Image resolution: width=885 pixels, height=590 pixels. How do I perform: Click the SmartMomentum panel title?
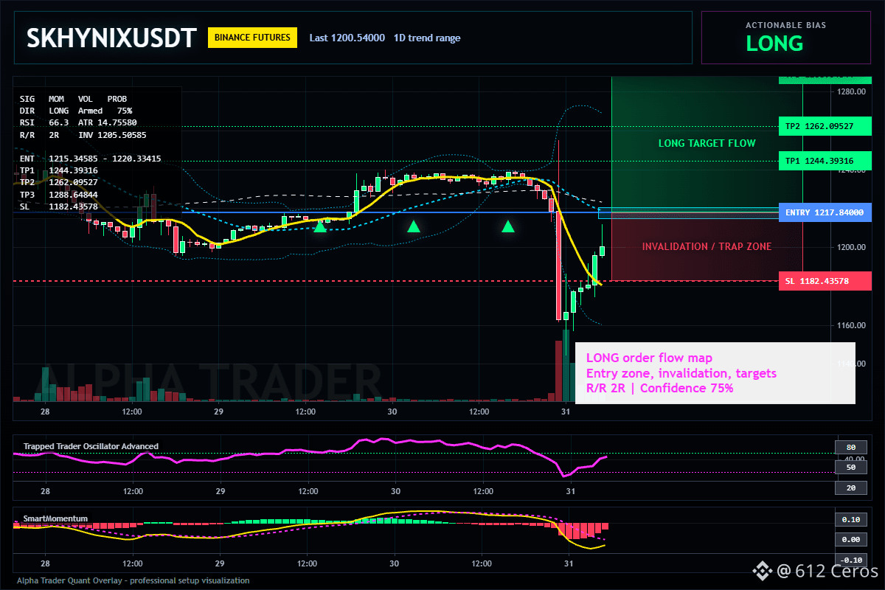point(55,518)
